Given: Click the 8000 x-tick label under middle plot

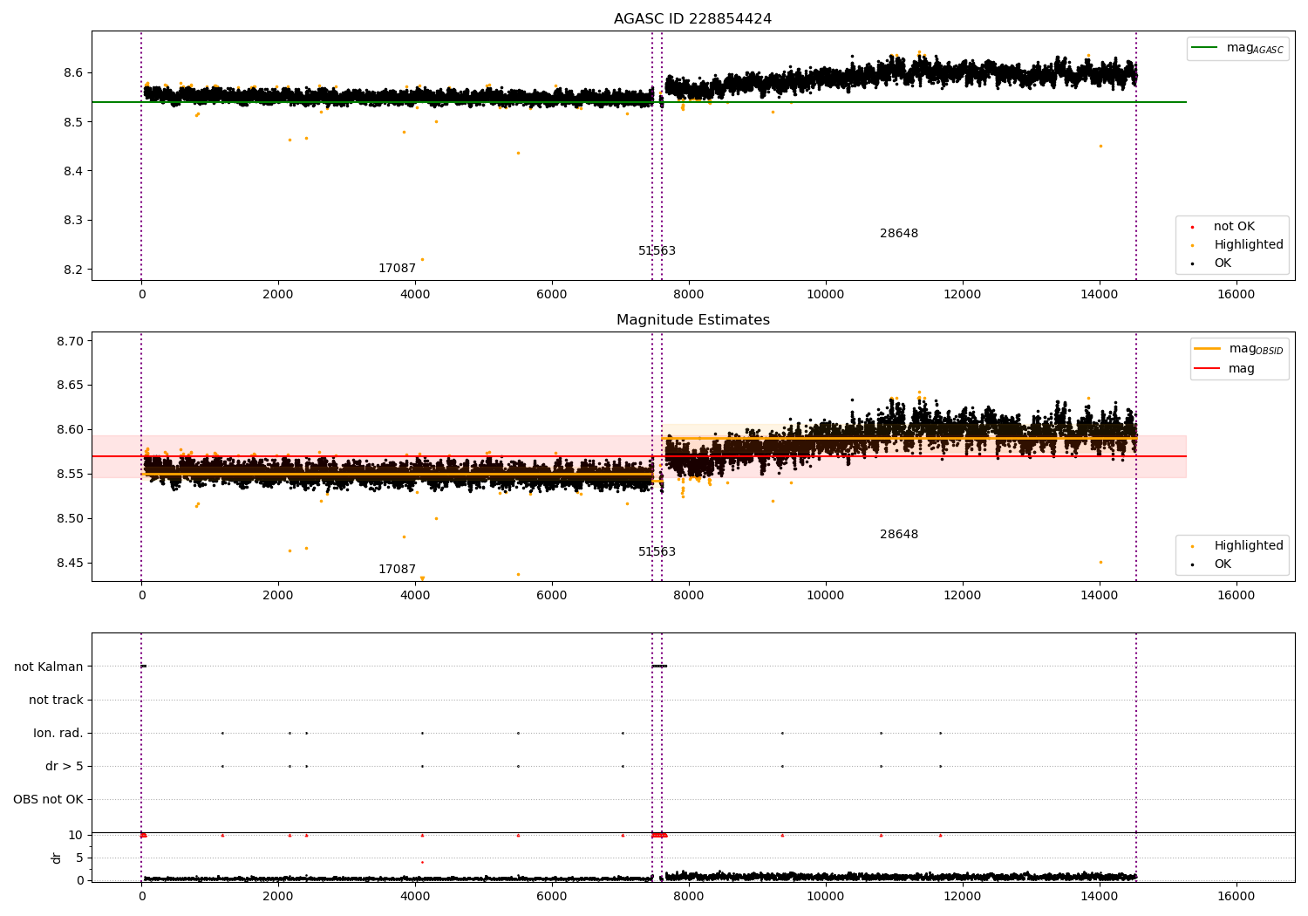Looking at the screenshot, I should 689,595.
